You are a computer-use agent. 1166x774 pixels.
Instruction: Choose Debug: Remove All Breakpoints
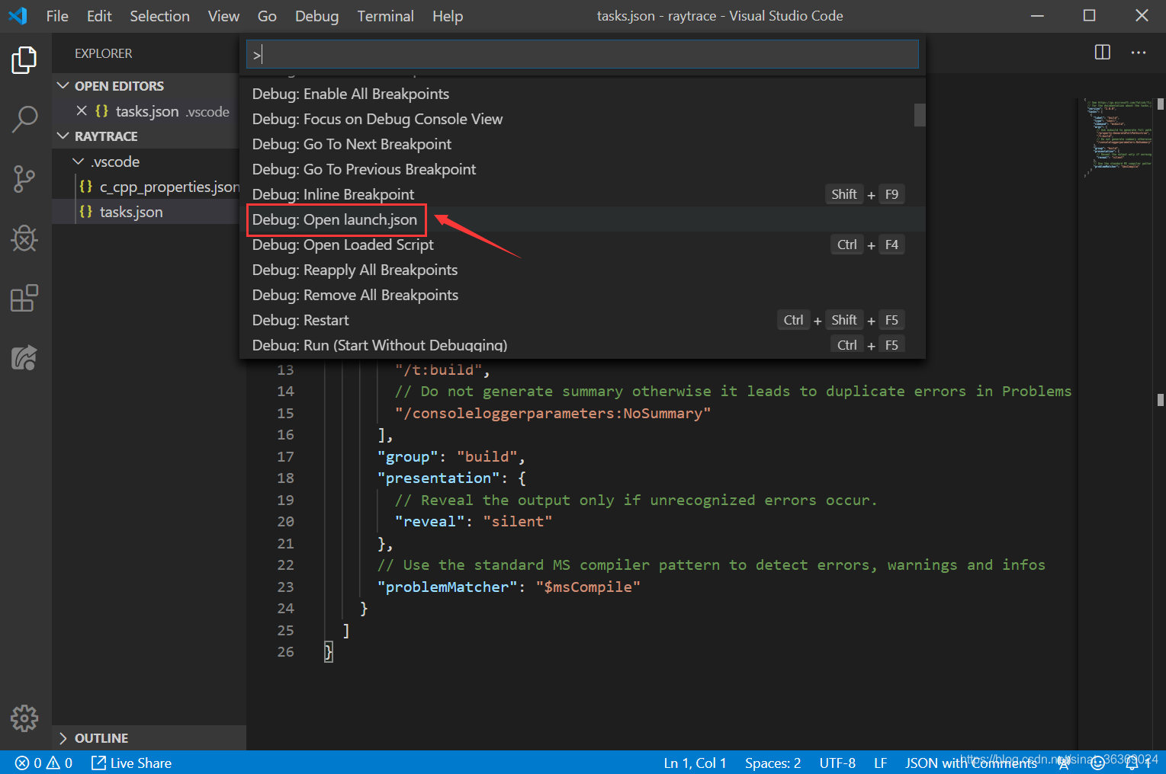[x=583, y=295]
